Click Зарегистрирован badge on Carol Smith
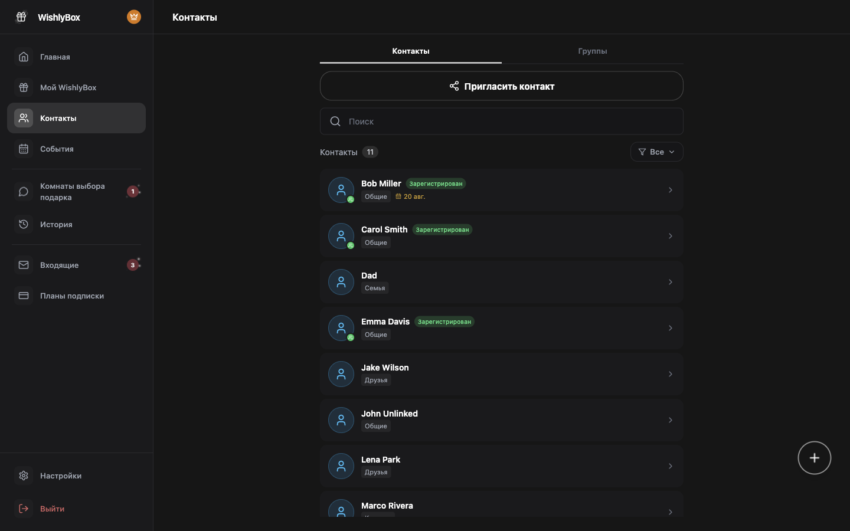Viewport: 850px width, 531px height. (442, 230)
